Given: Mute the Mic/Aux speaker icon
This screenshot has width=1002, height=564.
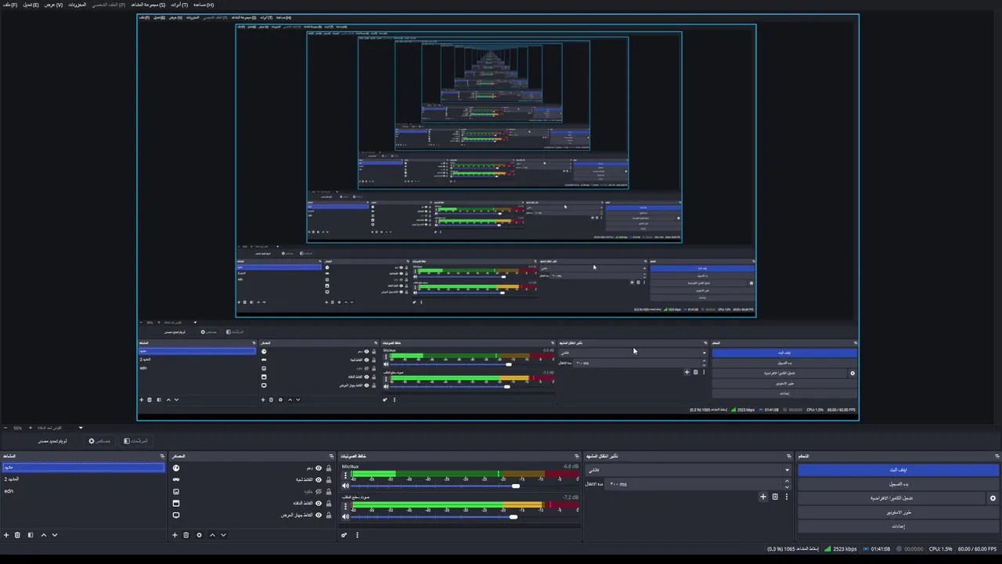Looking at the screenshot, I should pyautogui.click(x=345, y=486).
